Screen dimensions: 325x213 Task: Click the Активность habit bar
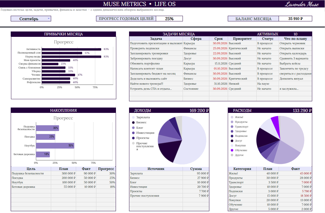pyautogui.click(x=71, y=49)
